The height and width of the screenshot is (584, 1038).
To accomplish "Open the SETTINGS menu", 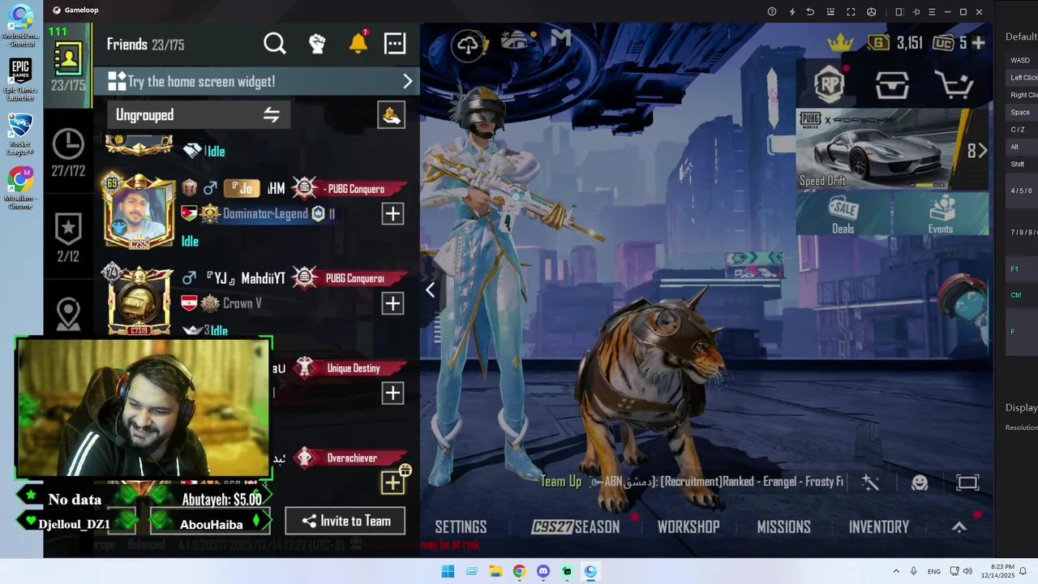I will tap(461, 527).
